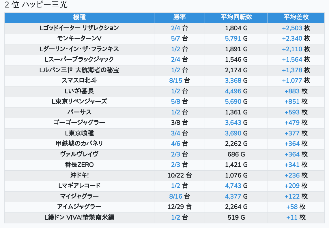
Task: Click the 平均回転数 column header
Action: click(x=236, y=17)
